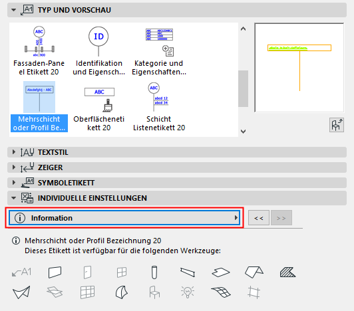Select the Identifikation und Eigenschaften label

(x=98, y=51)
